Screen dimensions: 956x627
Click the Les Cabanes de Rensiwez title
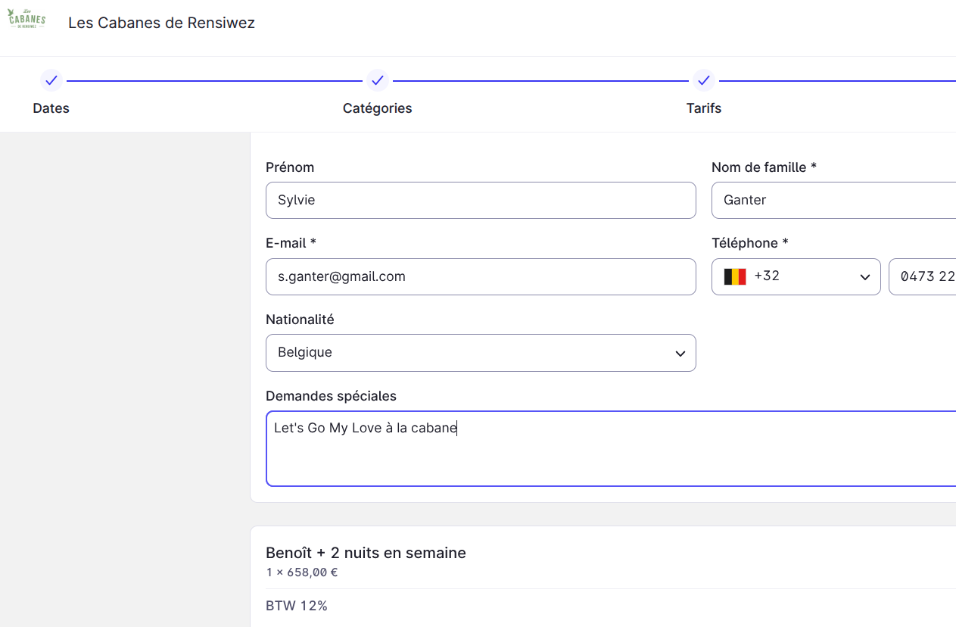point(161,23)
